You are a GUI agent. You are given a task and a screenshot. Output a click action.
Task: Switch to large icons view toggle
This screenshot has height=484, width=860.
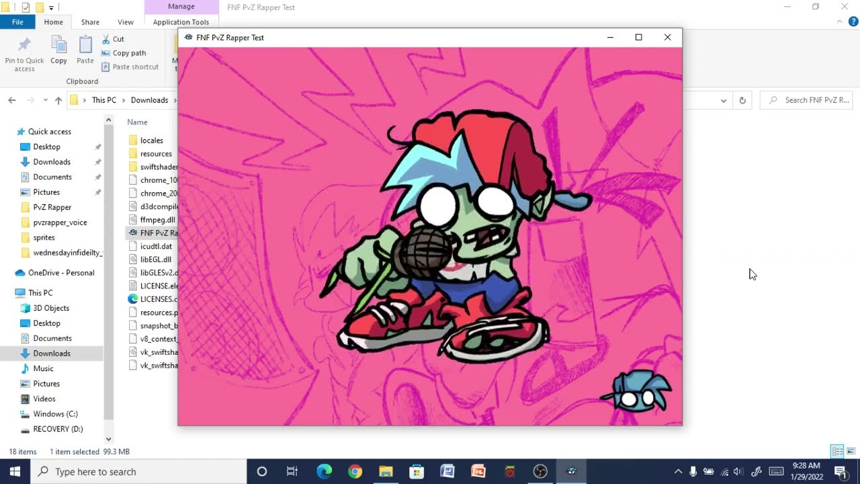tap(851, 451)
